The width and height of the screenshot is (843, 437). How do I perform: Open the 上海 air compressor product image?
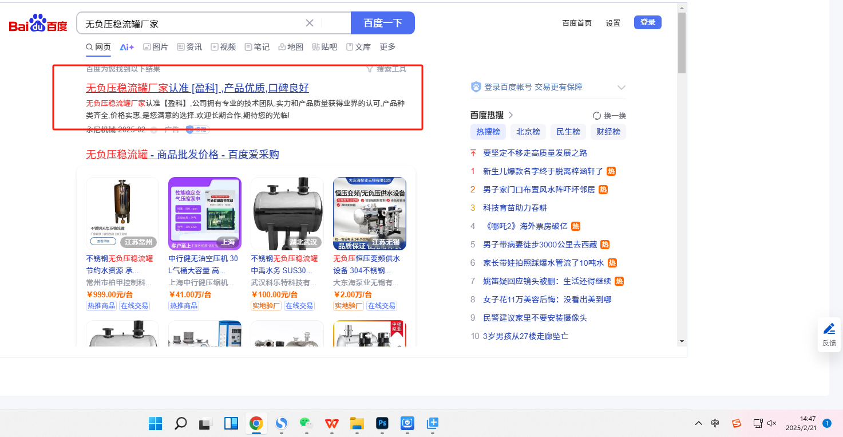[x=205, y=214]
